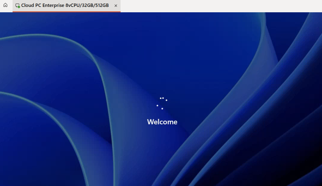Go to the Home icon
This screenshot has width=322, height=186.
click(5, 5)
